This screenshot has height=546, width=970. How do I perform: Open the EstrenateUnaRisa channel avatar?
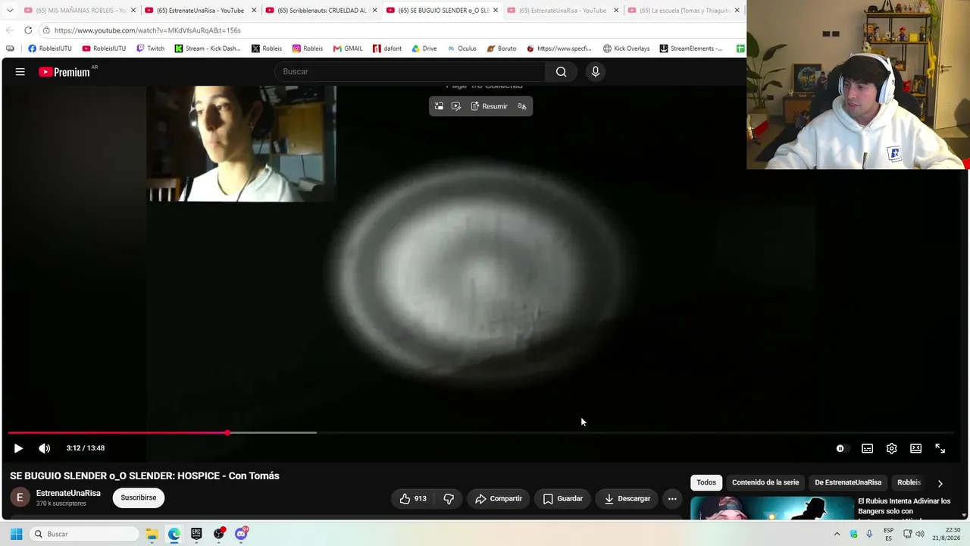20,497
